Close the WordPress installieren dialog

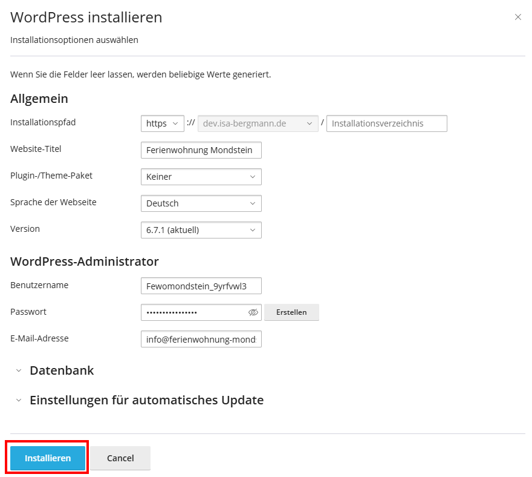pyautogui.click(x=517, y=17)
